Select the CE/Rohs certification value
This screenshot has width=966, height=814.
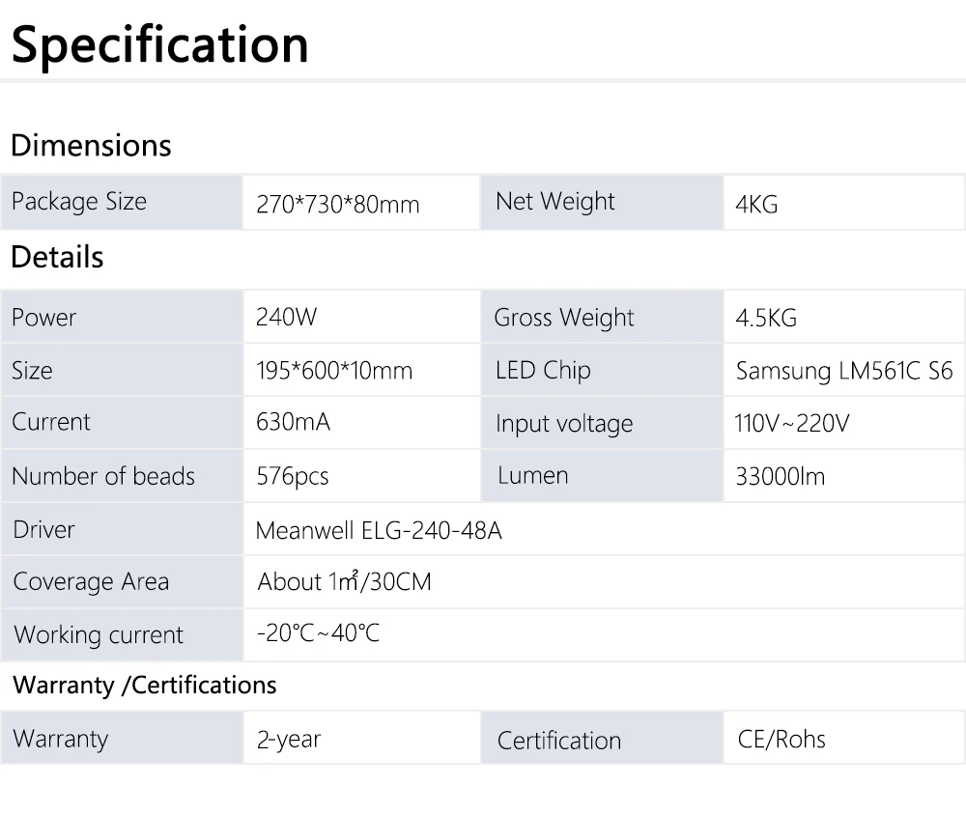pos(781,740)
